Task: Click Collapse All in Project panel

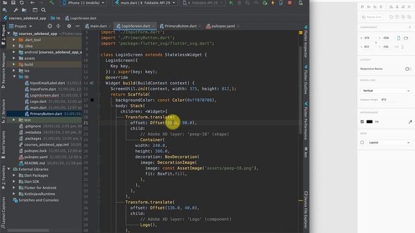Action: (x=58, y=26)
